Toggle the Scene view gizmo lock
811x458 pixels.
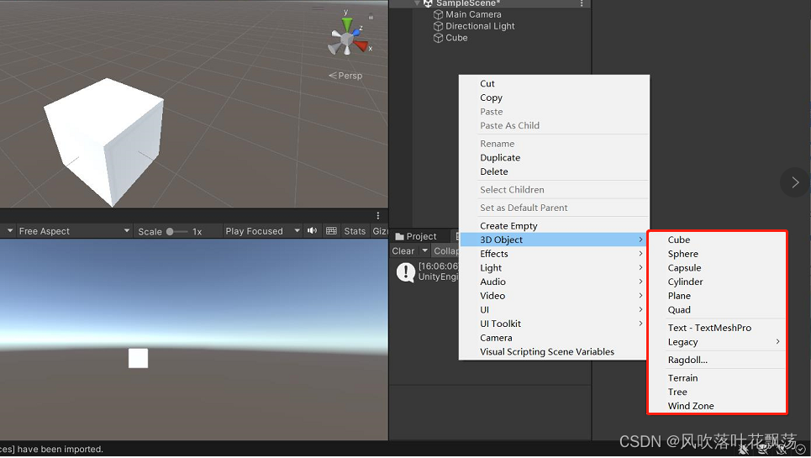click(x=371, y=17)
